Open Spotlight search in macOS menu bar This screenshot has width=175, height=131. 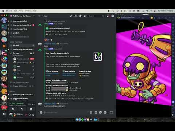pyautogui.click(x=151, y=11)
